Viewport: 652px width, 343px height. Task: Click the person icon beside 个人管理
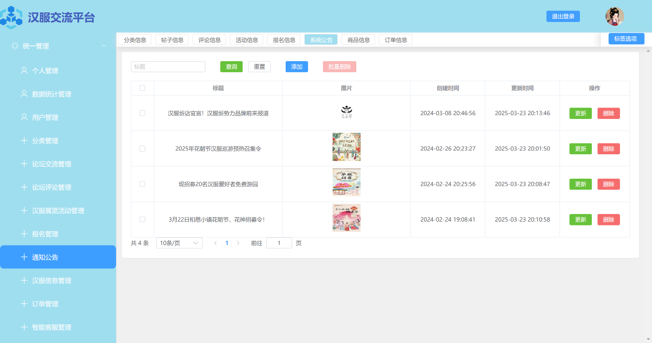[x=24, y=70]
